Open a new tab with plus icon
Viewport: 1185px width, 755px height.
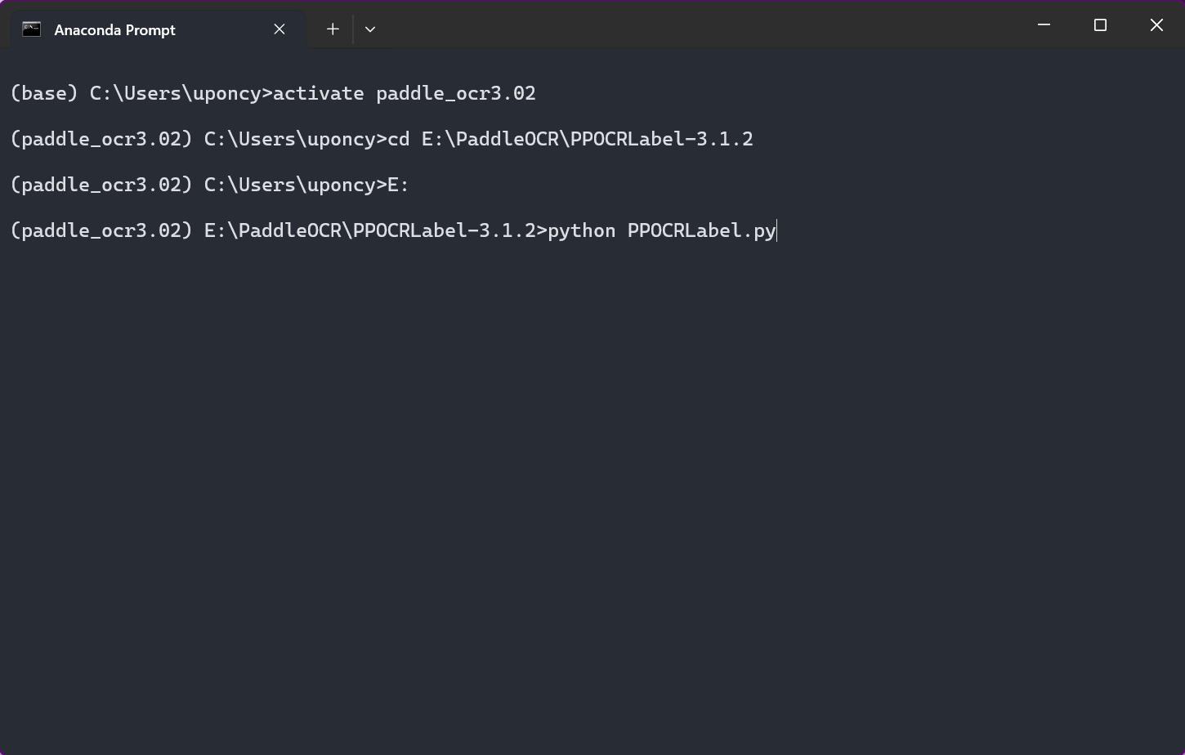point(333,29)
